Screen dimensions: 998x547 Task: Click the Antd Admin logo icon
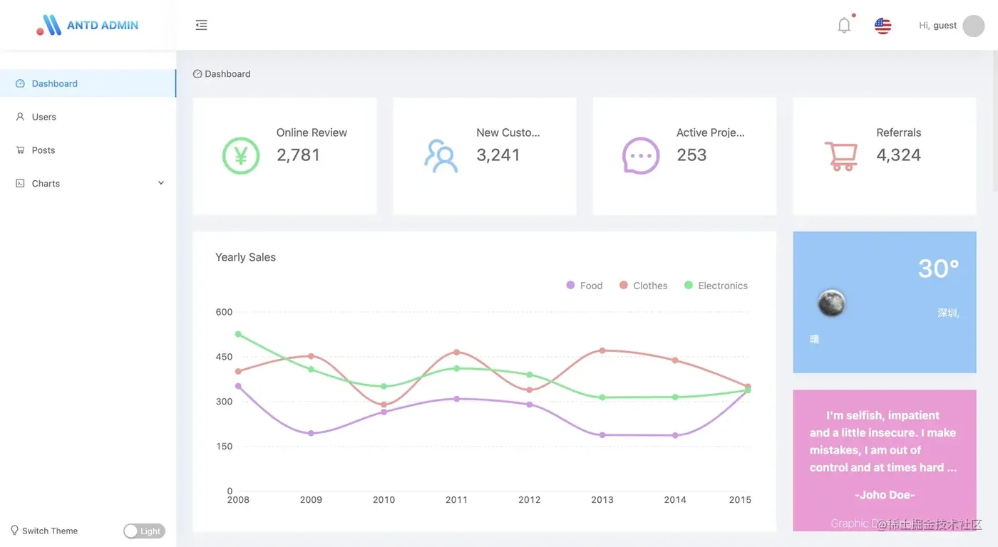[x=48, y=25]
